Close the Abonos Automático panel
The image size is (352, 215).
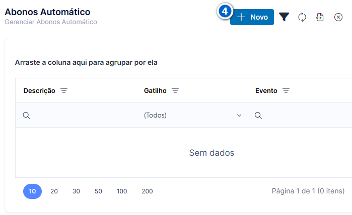(x=338, y=17)
